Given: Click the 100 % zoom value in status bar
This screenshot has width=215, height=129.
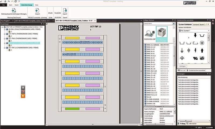Looking at the screenshot, I should [x=199, y=127].
